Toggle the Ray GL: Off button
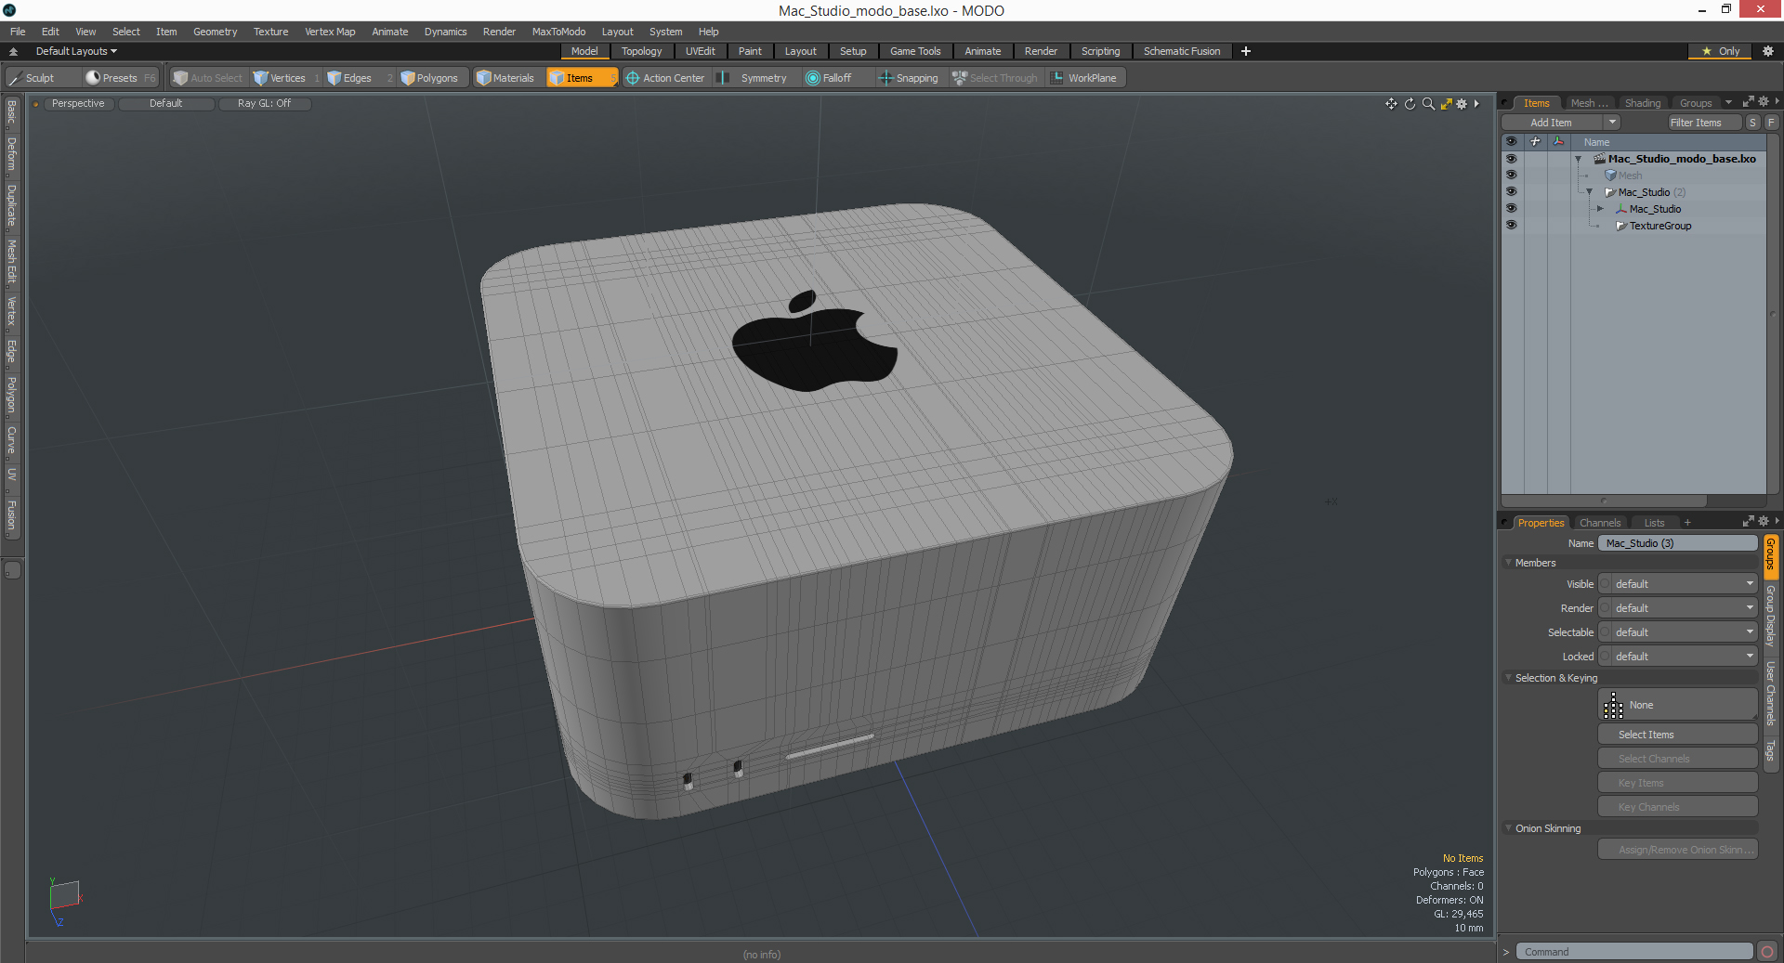1784x963 pixels. (x=264, y=104)
